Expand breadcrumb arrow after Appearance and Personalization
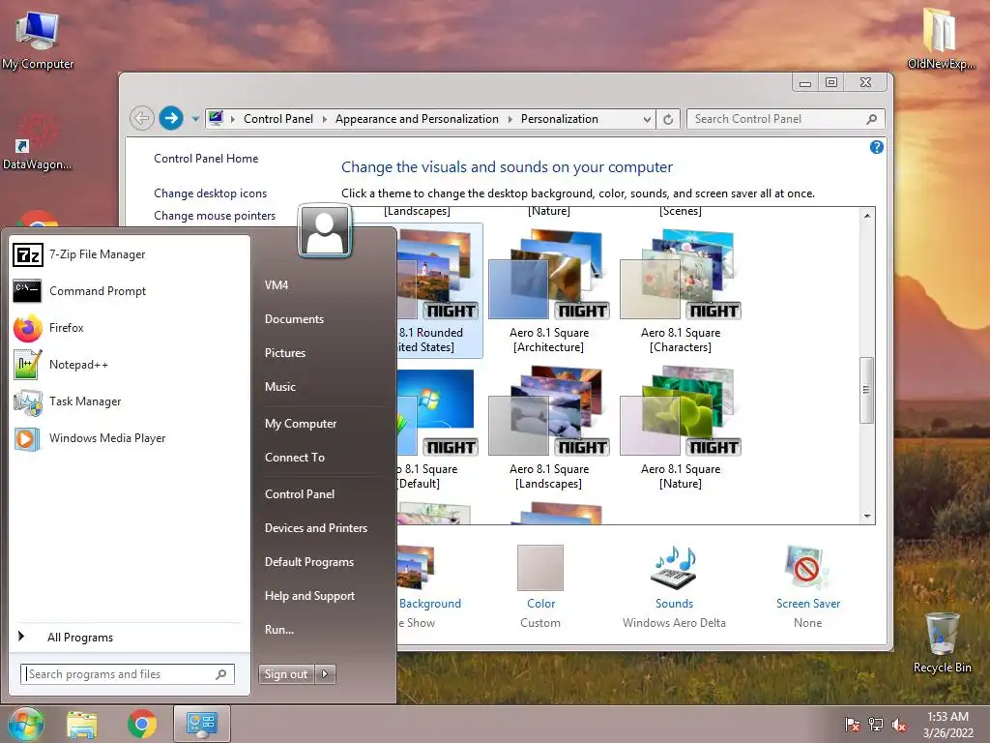The width and height of the screenshot is (990, 743). [510, 119]
